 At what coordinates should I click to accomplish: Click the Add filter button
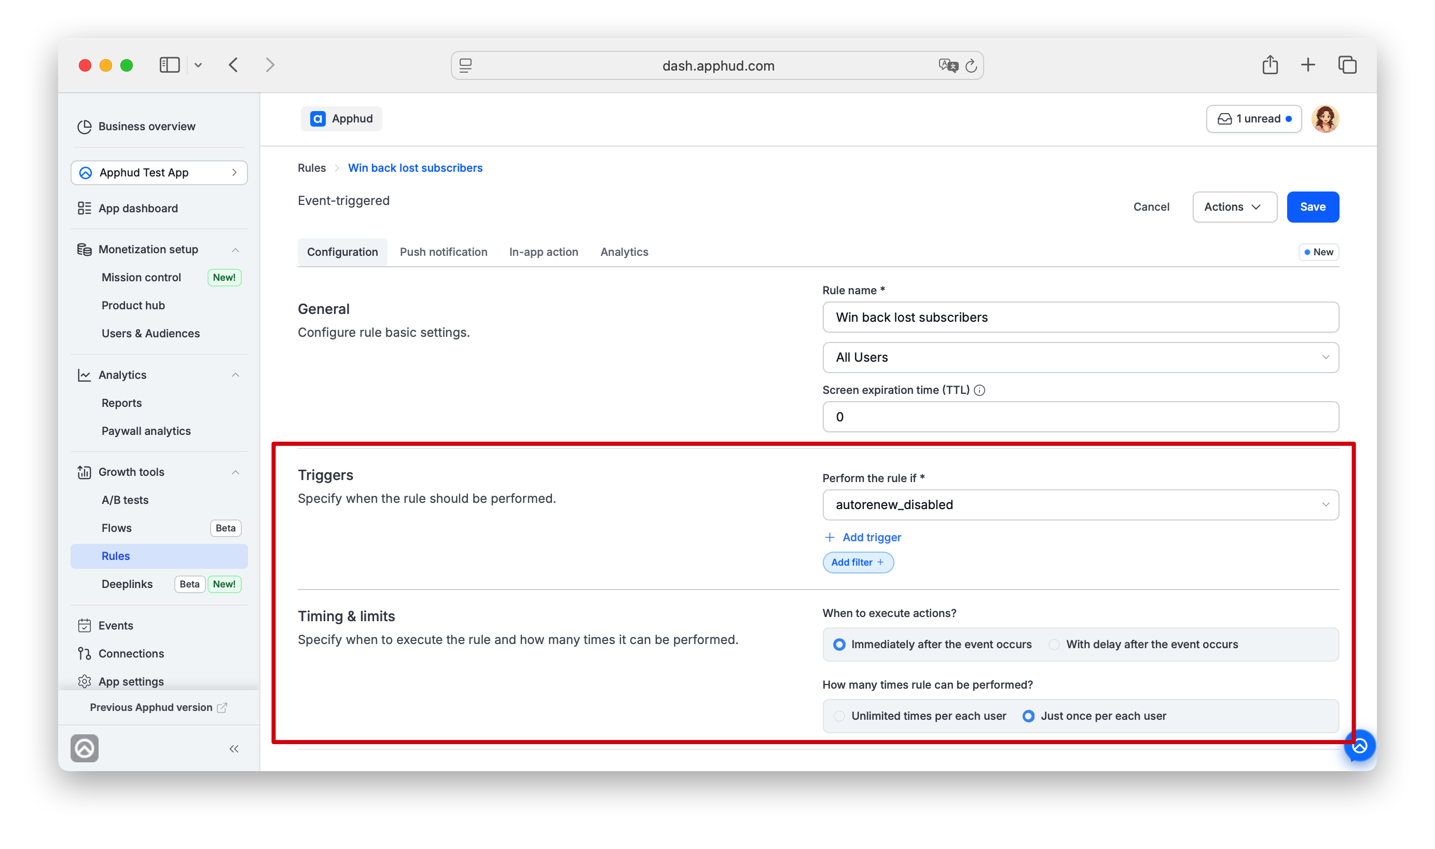tap(858, 563)
